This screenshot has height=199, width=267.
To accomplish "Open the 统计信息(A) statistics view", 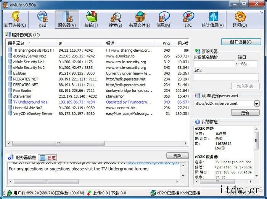I will [x=212, y=19].
